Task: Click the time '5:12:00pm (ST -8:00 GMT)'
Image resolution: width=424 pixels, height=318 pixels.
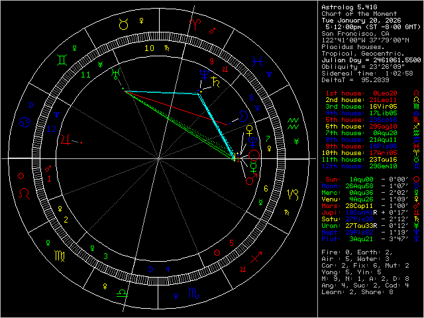Action: pos(373,27)
